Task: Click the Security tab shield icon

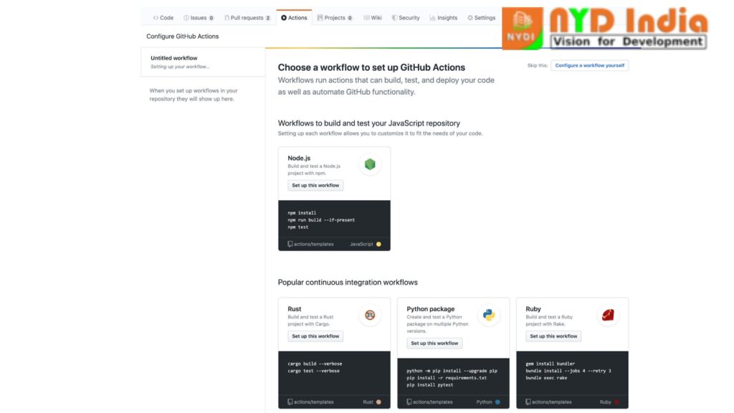Action: pyautogui.click(x=395, y=18)
